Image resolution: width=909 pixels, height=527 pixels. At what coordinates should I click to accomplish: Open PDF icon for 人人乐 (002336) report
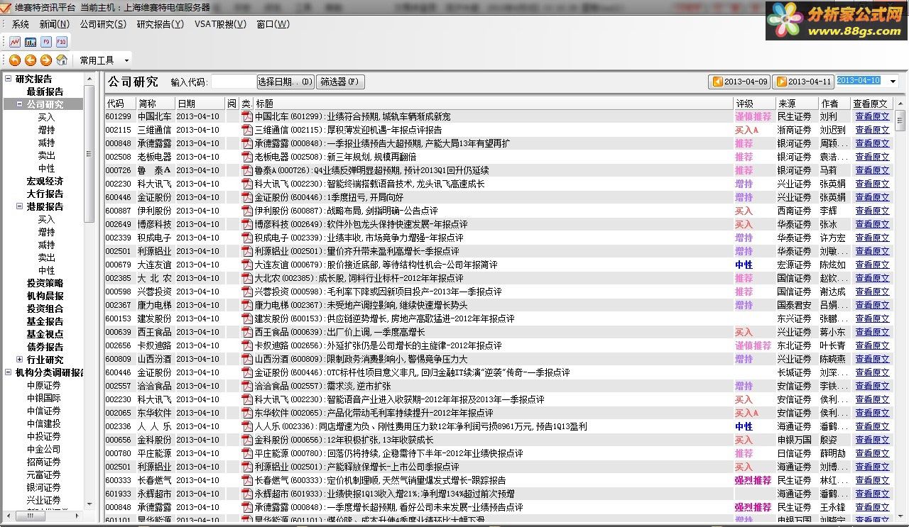point(248,426)
